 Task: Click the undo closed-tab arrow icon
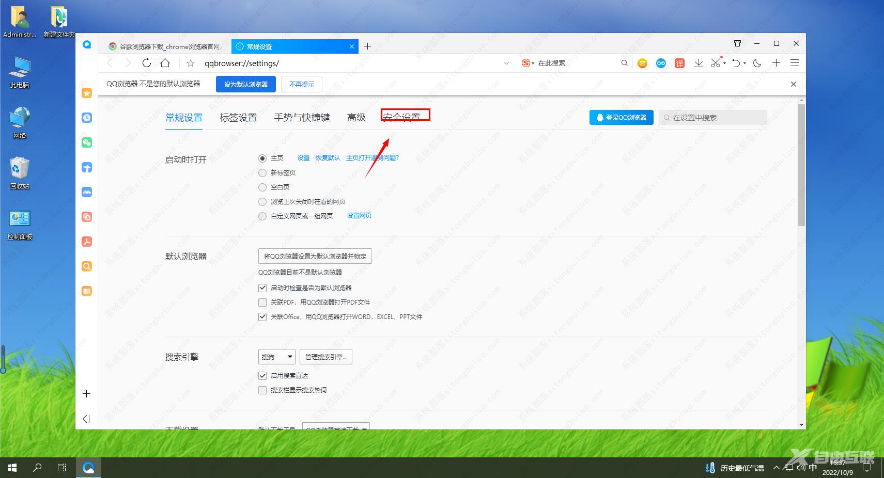[x=736, y=63]
